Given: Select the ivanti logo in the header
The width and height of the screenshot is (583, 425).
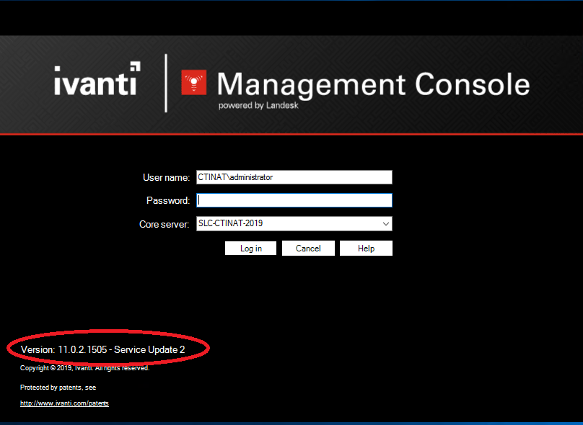Looking at the screenshot, I should 97,81.
